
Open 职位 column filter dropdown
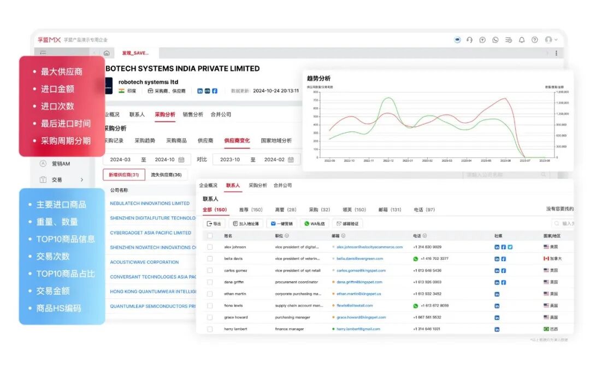click(287, 236)
